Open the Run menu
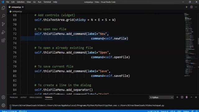 (x=39, y=2)
